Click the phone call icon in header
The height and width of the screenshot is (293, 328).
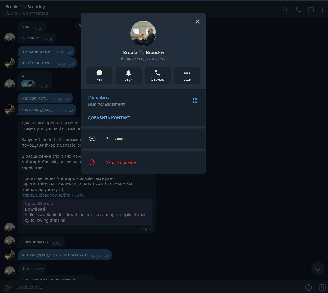[x=298, y=10]
